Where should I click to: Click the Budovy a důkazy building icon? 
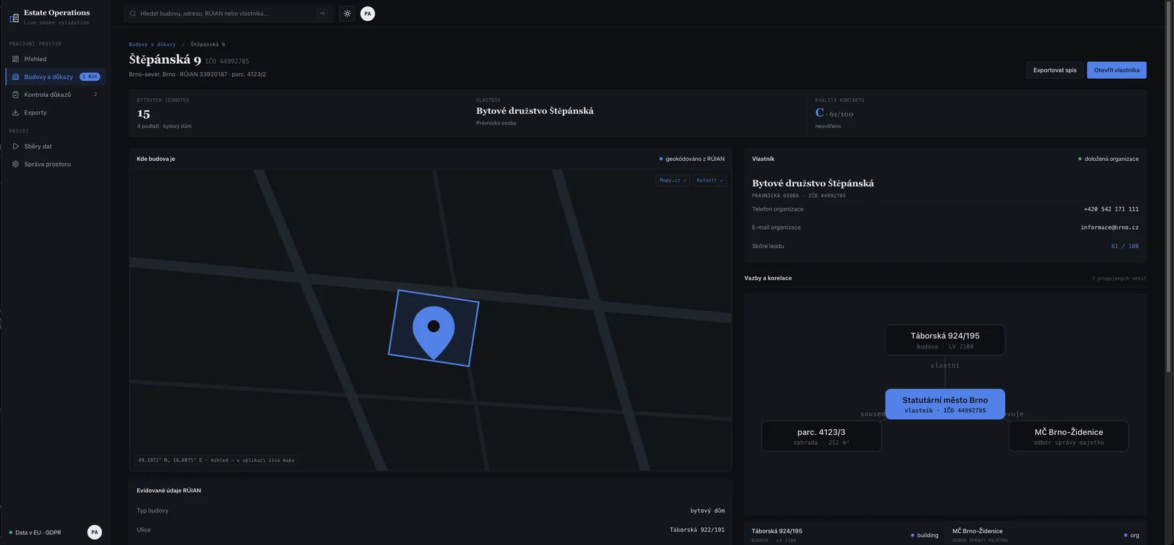[x=16, y=77]
